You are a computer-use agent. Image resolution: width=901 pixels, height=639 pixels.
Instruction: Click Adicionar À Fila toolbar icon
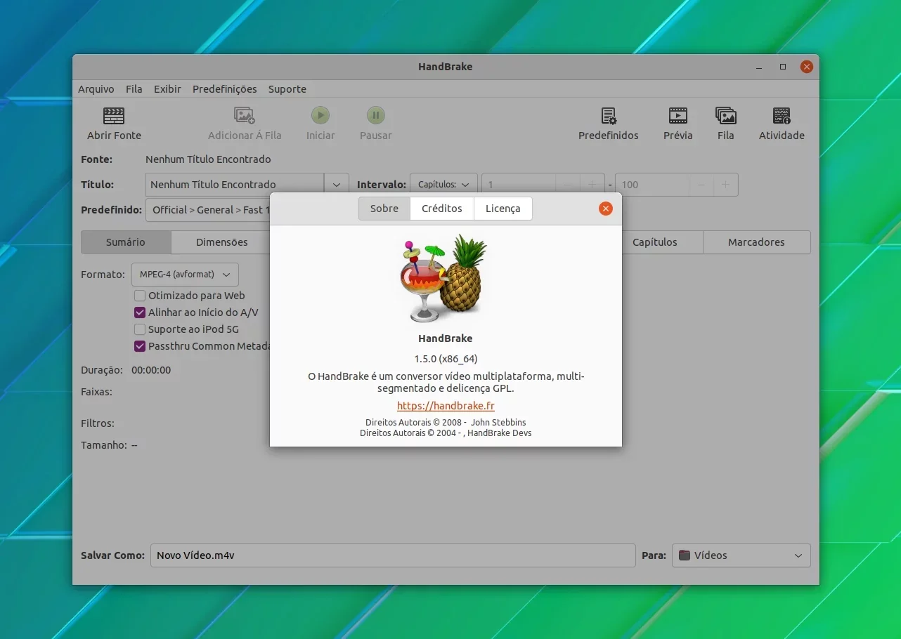(245, 116)
